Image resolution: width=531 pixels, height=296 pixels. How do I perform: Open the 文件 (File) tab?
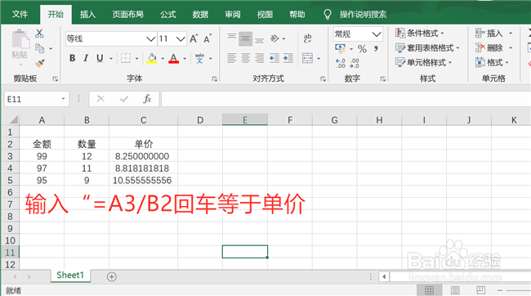20,14
